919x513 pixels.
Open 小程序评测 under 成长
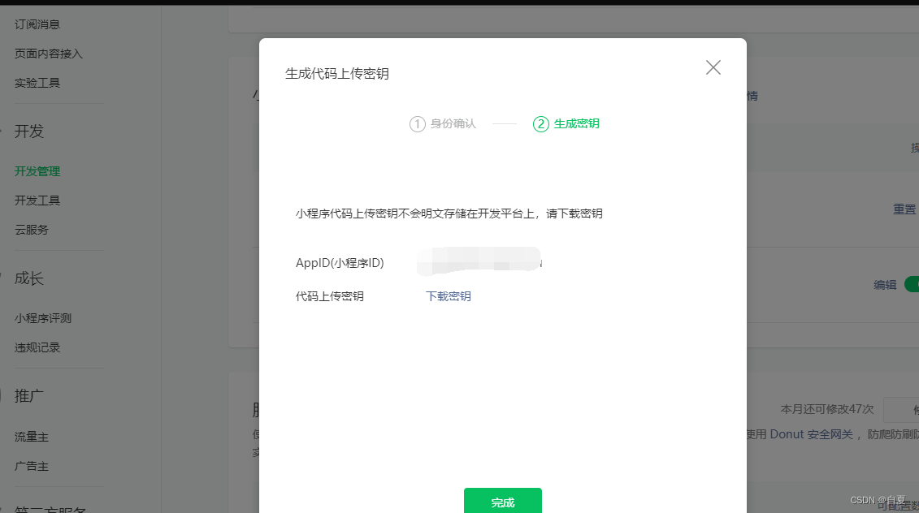point(41,317)
